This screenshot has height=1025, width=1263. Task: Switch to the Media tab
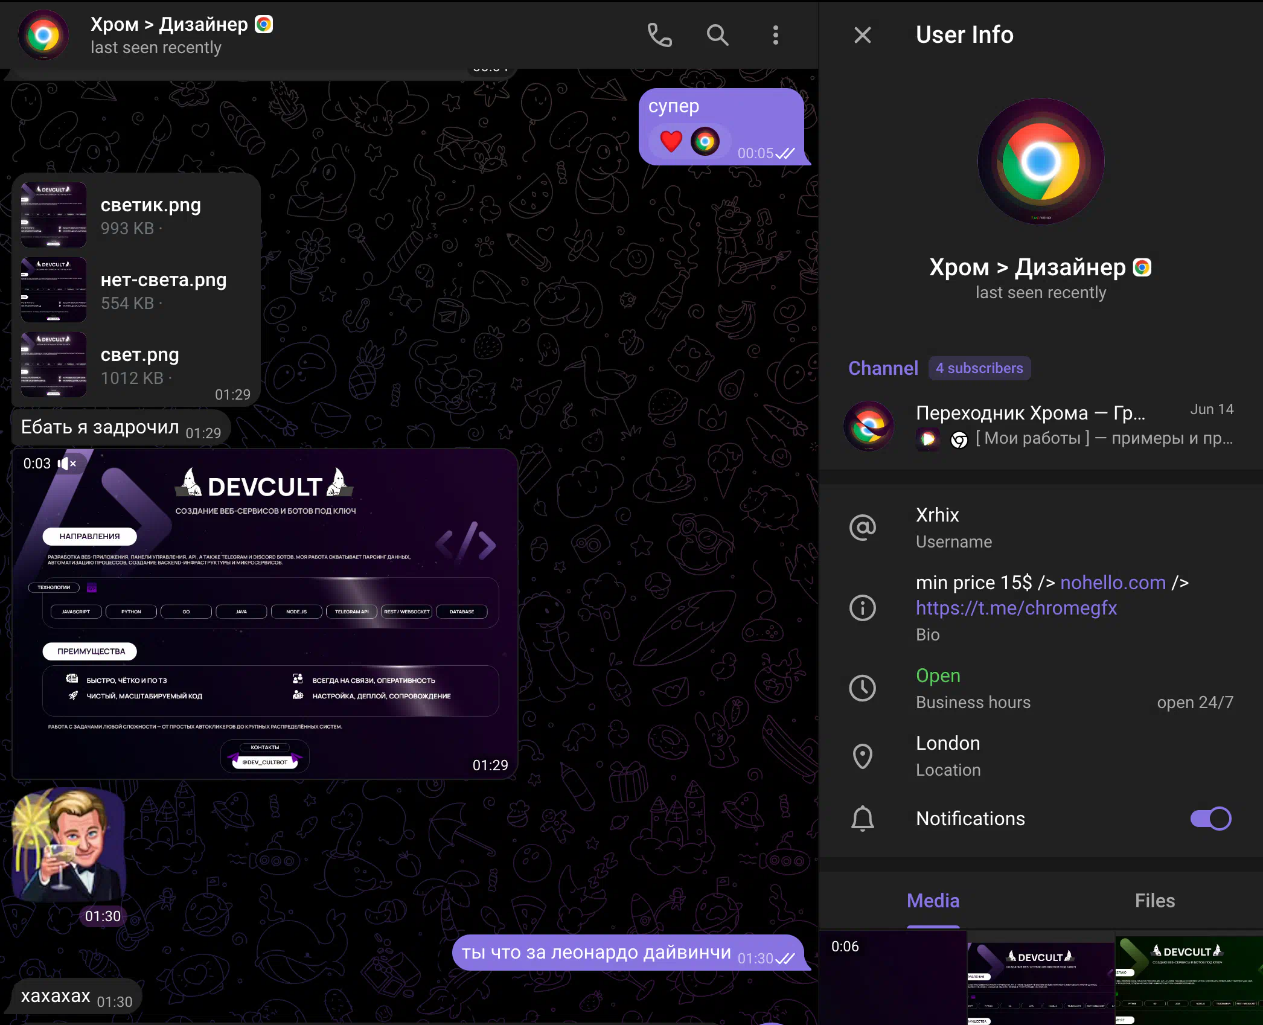(x=933, y=901)
